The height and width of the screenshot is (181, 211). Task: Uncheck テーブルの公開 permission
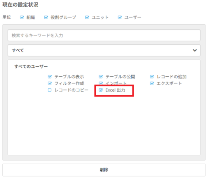tap(101, 77)
